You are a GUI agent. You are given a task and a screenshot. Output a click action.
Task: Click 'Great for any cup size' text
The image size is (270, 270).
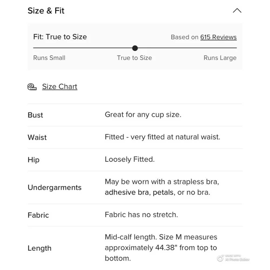pyautogui.click(x=143, y=114)
